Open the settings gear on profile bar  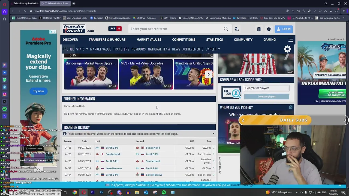coord(287,49)
